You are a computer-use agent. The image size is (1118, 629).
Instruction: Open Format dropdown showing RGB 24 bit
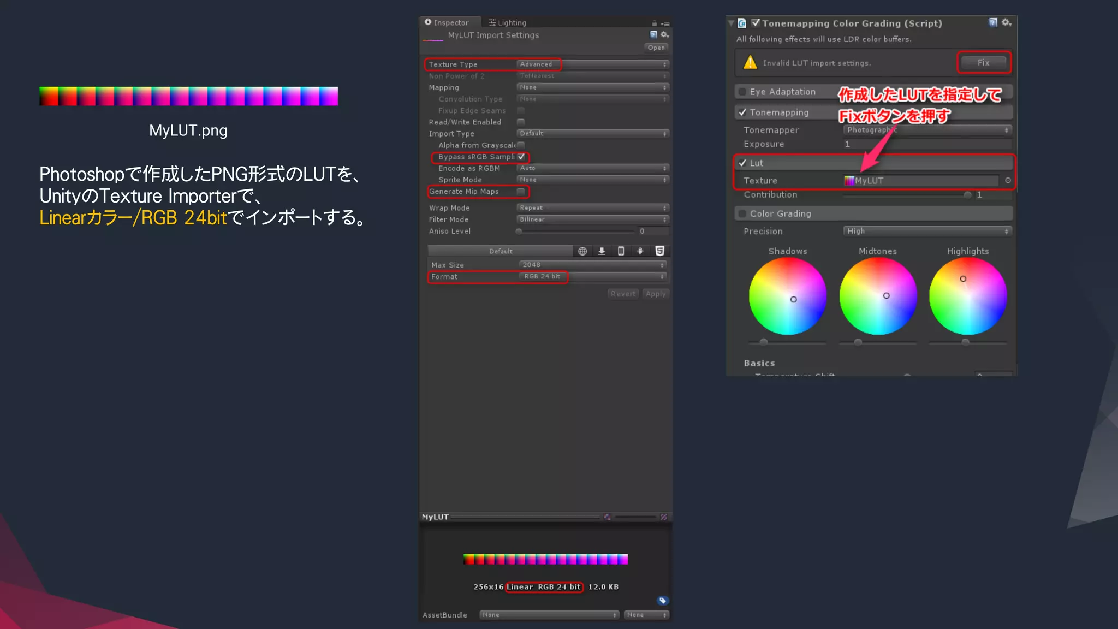coord(593,277)
